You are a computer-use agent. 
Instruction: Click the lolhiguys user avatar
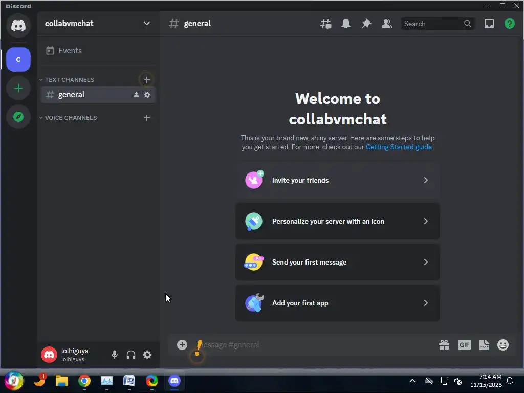pyautogui.click(x=49, y=355)
